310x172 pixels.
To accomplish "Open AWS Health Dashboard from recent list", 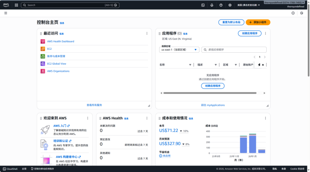I will 61,42.
